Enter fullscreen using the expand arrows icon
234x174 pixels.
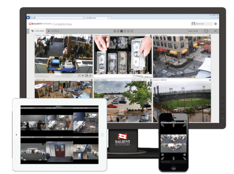click(x=215, y=31)
